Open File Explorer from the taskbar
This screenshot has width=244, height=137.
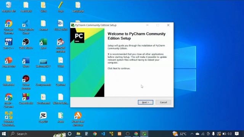tap(78, 134)
